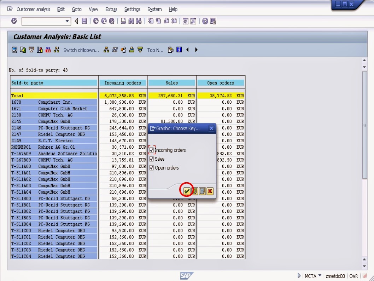This screenshot has height=281, width=374.
Task: Click the Open orders column header
Action: tap(221, 83)
